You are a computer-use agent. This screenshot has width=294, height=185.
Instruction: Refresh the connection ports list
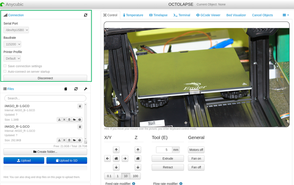86,15
